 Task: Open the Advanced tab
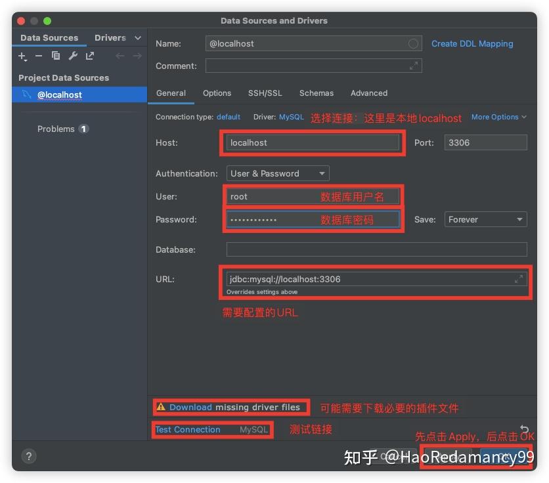pos(369,93)
